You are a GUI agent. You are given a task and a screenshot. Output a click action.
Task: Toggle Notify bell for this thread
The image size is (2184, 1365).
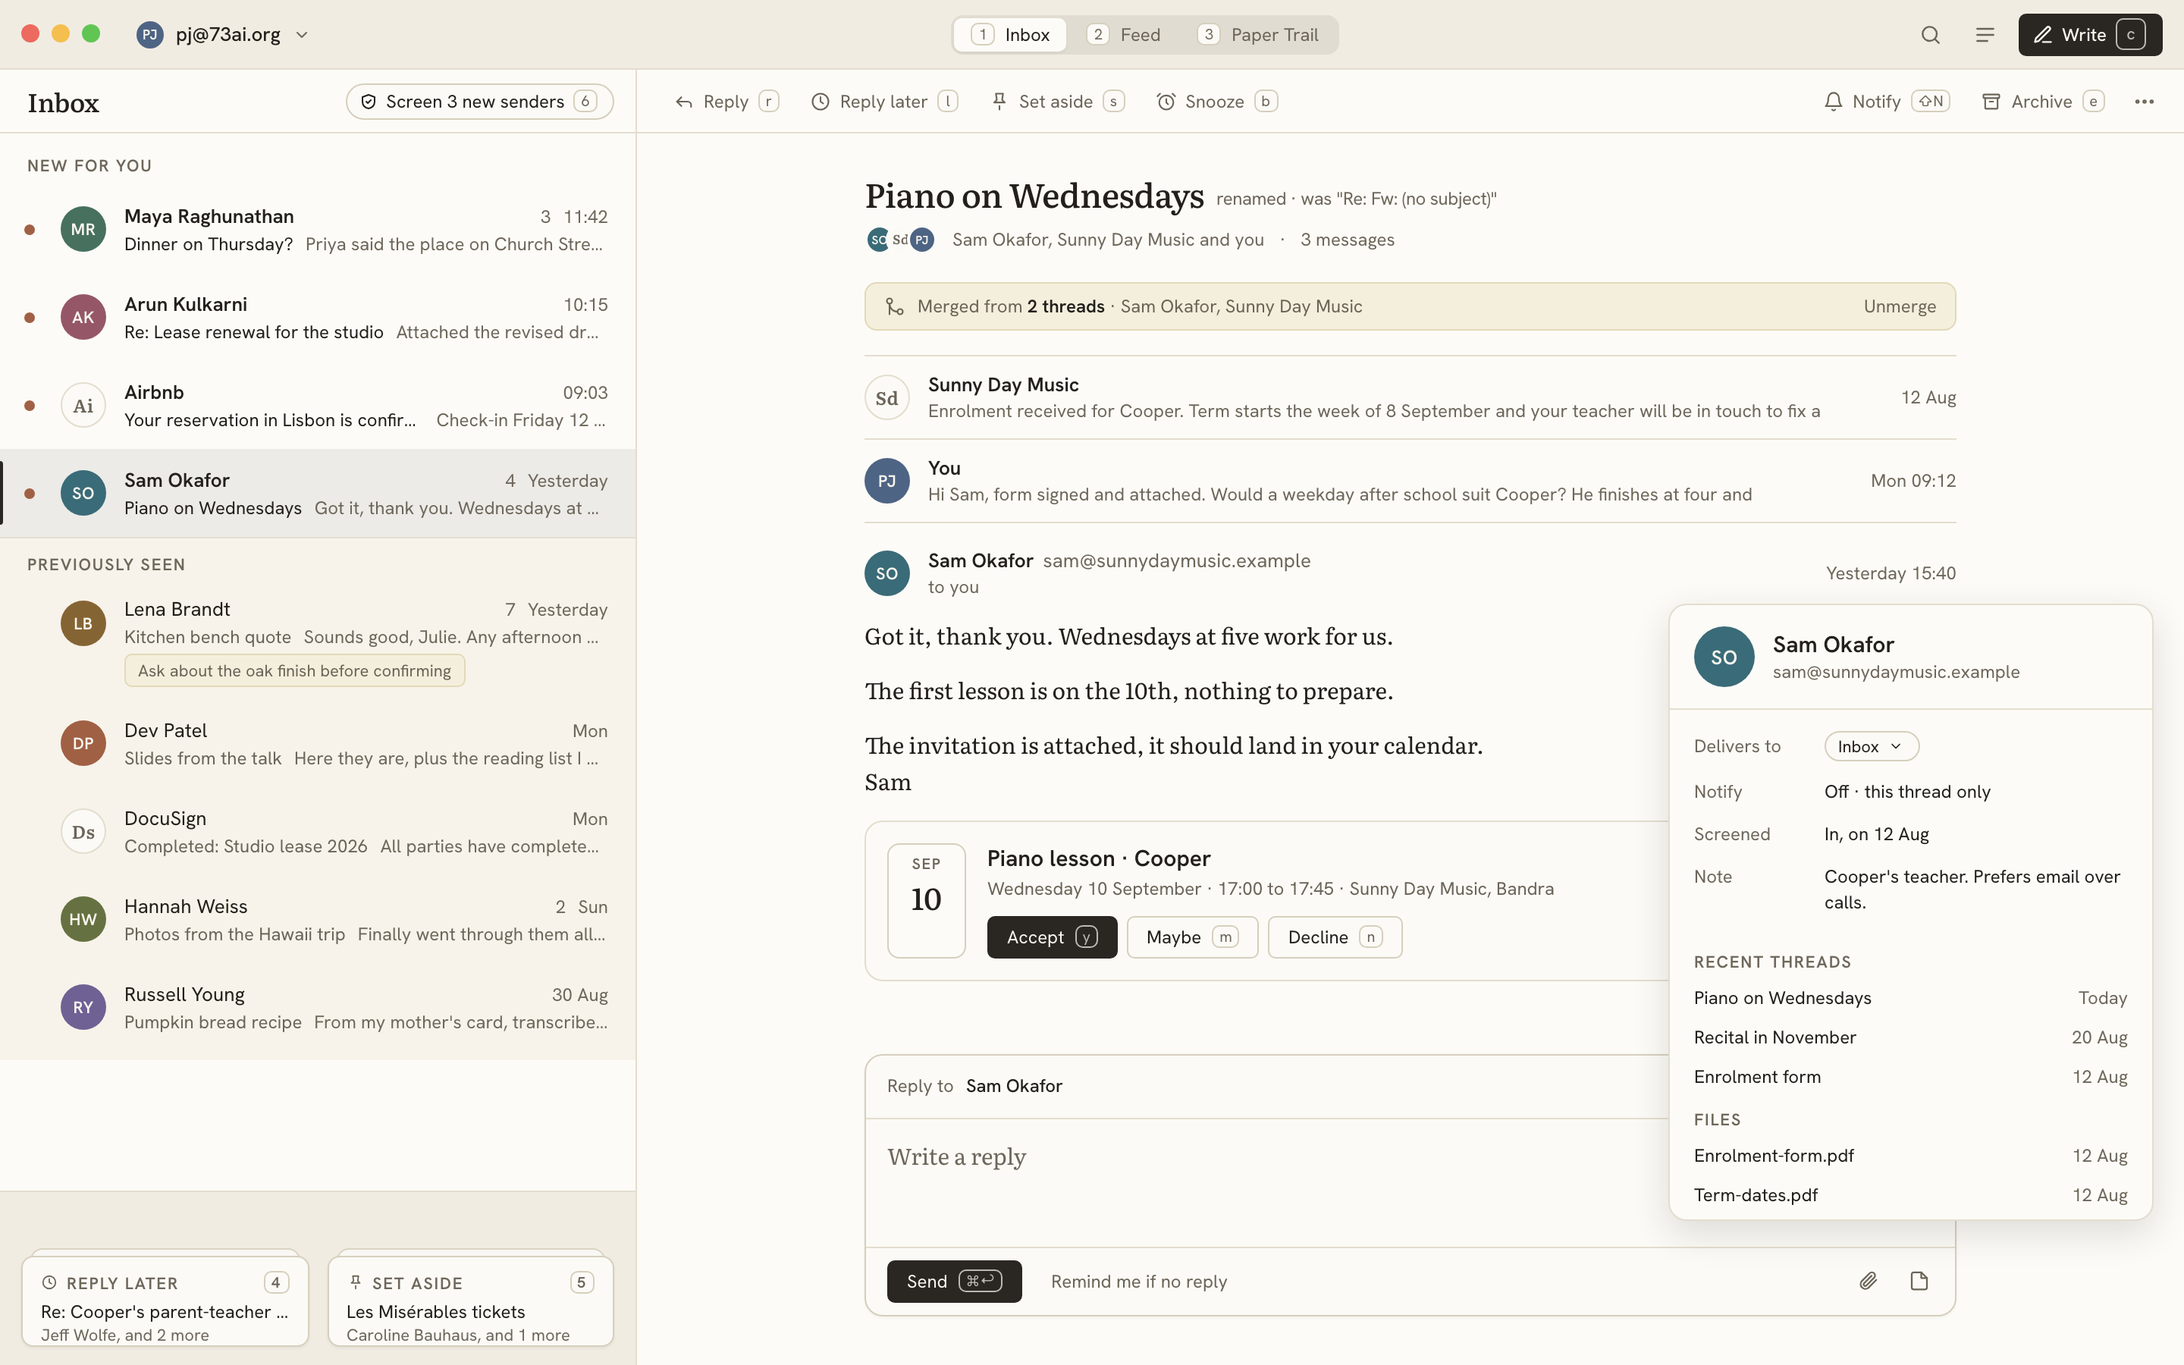(1886, 101)
